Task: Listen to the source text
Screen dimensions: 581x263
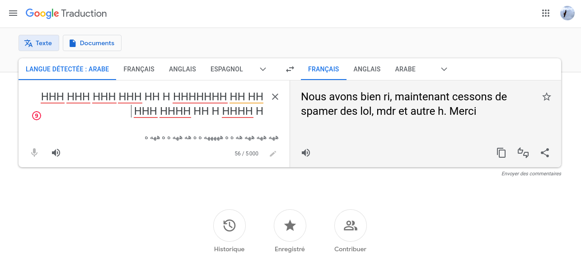Action: (x=56, y=153)
